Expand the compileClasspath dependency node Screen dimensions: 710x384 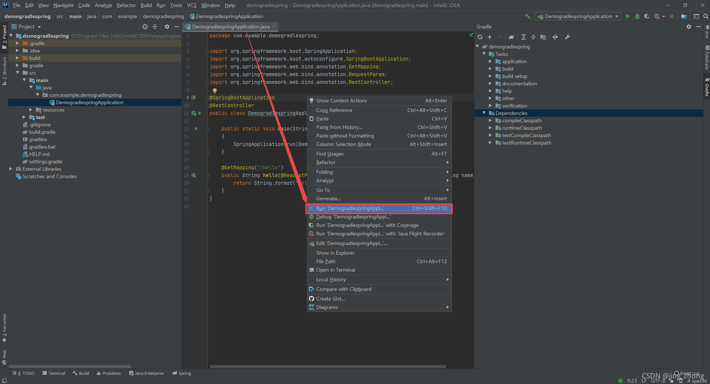pyautogui.click(x=490, y=120)
